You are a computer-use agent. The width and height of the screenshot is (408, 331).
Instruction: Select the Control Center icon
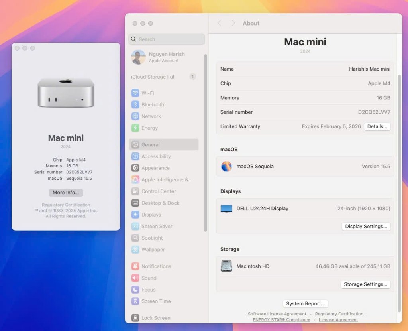[x=135, y=191]
